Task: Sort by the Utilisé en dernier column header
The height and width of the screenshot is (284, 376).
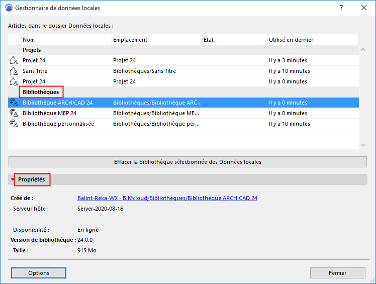Action: coord(313,40)
